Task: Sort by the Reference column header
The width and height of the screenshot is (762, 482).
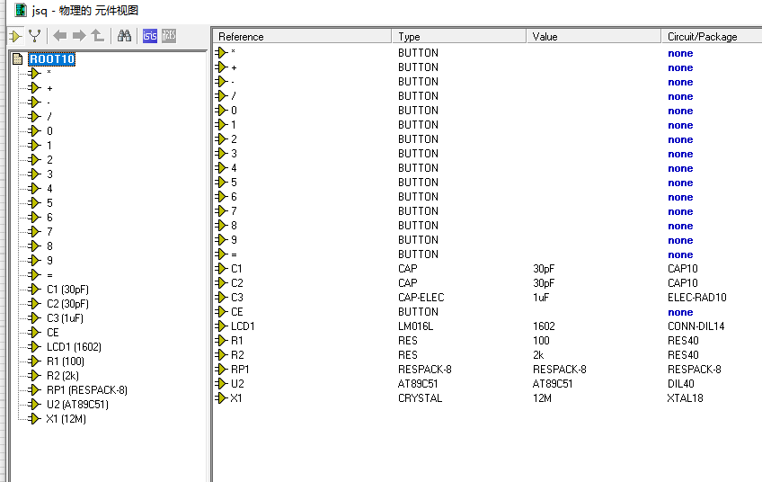Action: [302, 37]
